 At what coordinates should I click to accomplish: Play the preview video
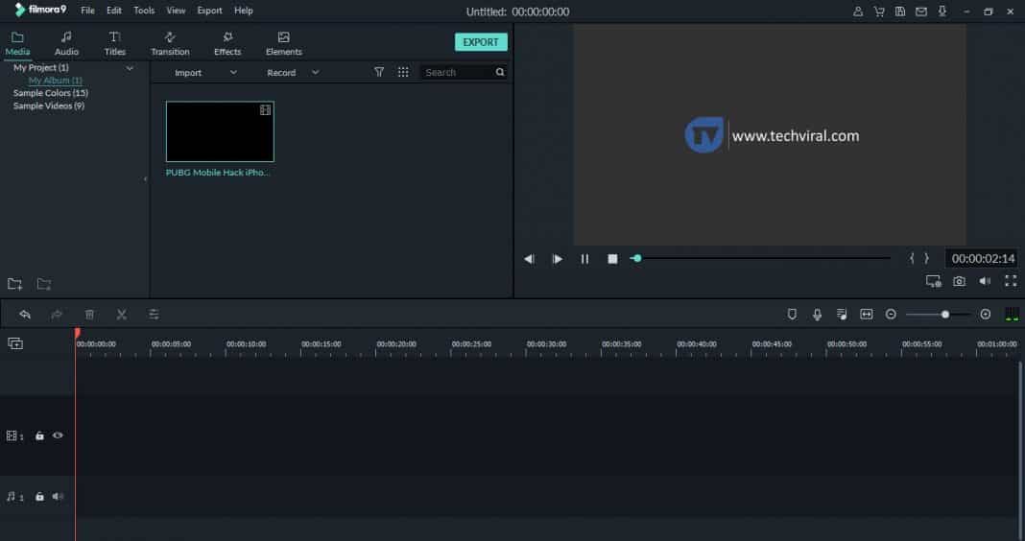[557, 259]
